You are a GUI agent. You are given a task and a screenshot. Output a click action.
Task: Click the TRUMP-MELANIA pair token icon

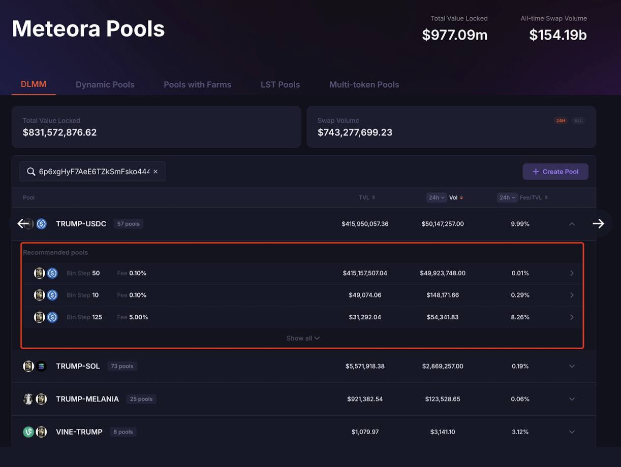coord(35,399)
